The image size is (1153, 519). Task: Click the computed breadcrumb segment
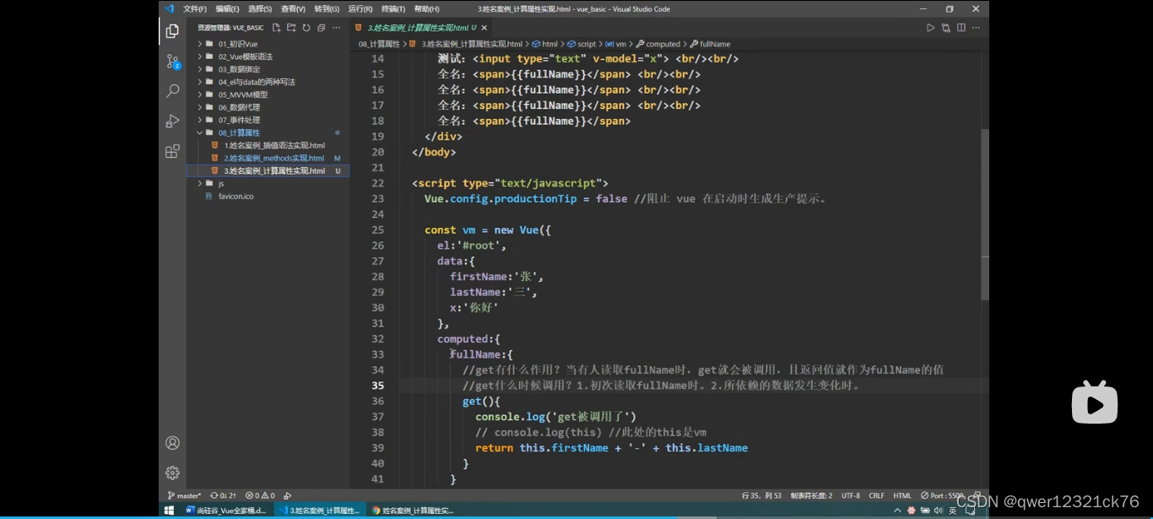pos(658,44)
